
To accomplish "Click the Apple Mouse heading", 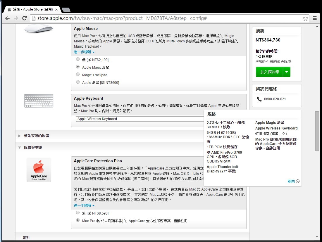I will (x=86, y=29).
